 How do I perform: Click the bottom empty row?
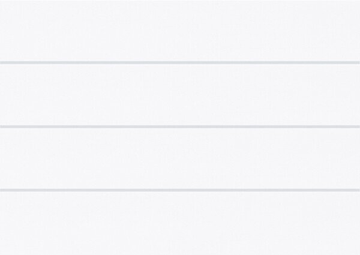[180, 223]
